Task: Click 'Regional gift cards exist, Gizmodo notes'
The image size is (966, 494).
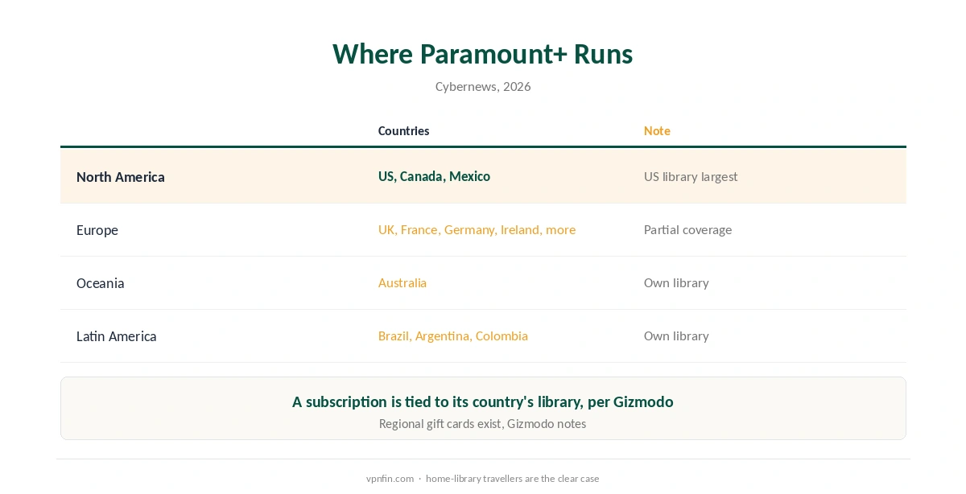Action: pos(483,423)
